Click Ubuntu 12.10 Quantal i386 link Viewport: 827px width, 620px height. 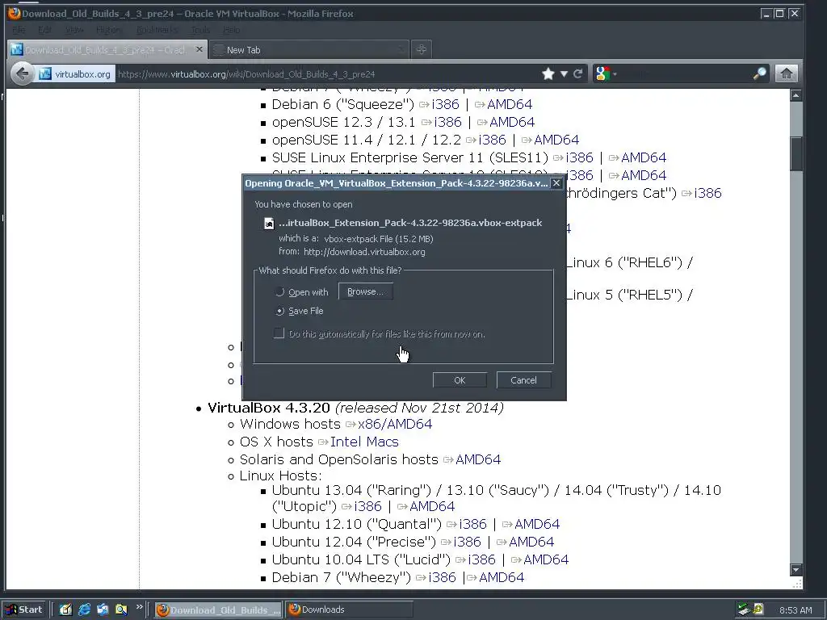472,524
